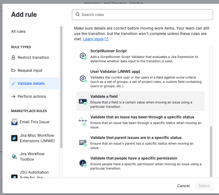Choose the Validate a field rule title
This screenshot has height=195, width=219.
(104, 96)
